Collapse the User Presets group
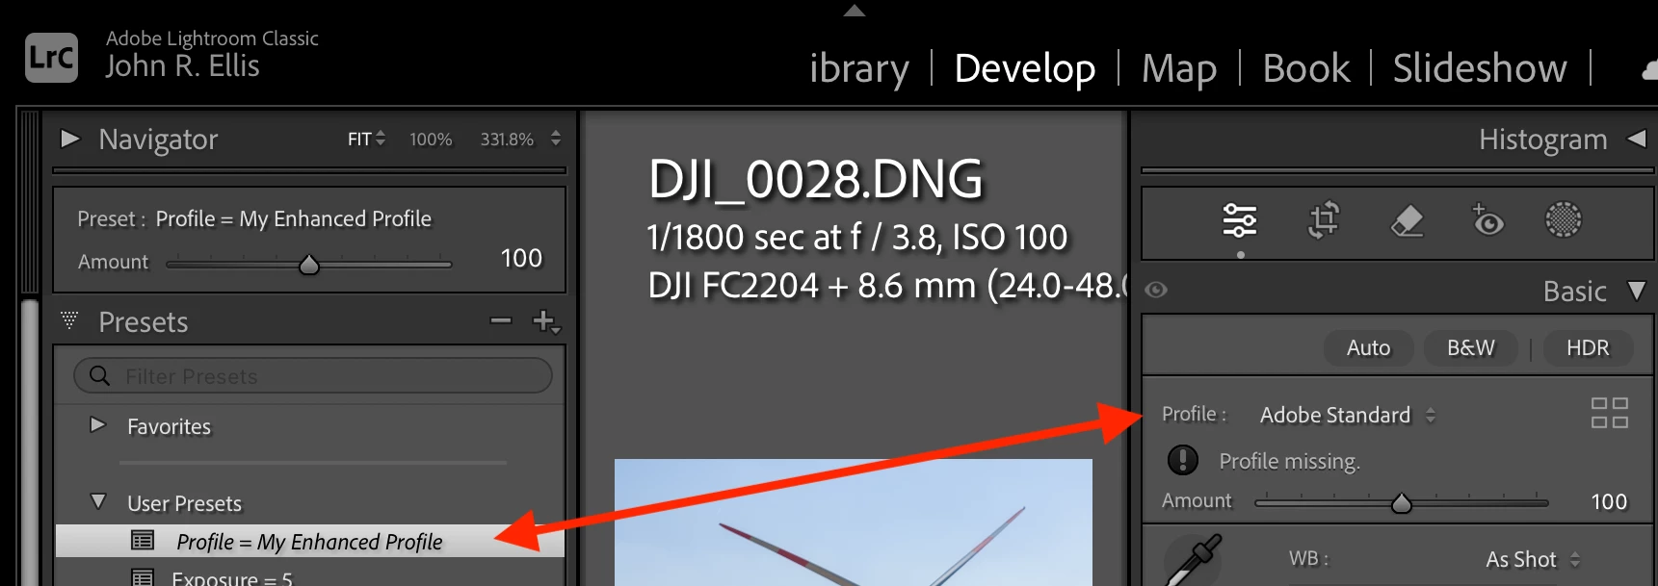Image resolution: width=1658 pixels, height=586 pixels. 97,501
